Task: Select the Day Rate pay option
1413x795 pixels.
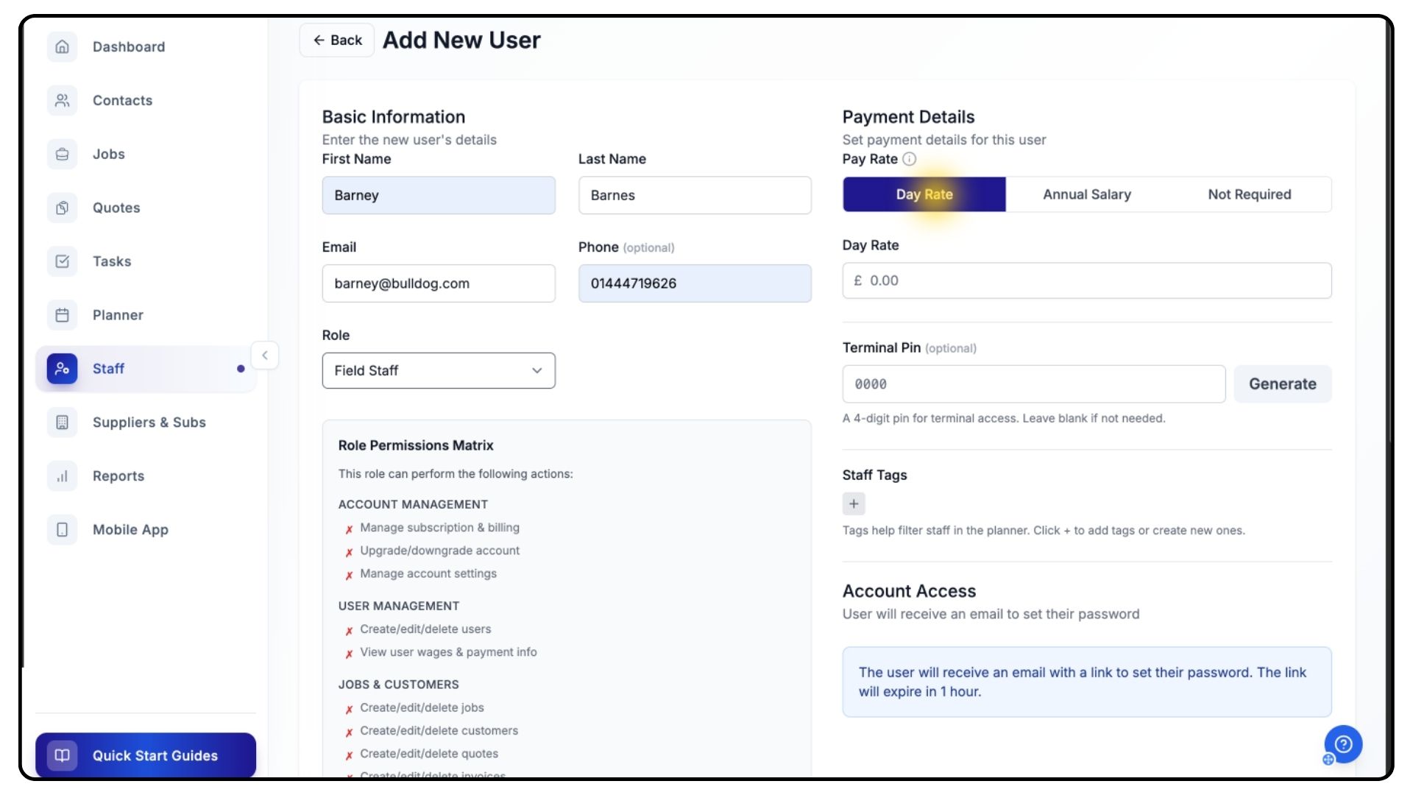Action: 924,194
